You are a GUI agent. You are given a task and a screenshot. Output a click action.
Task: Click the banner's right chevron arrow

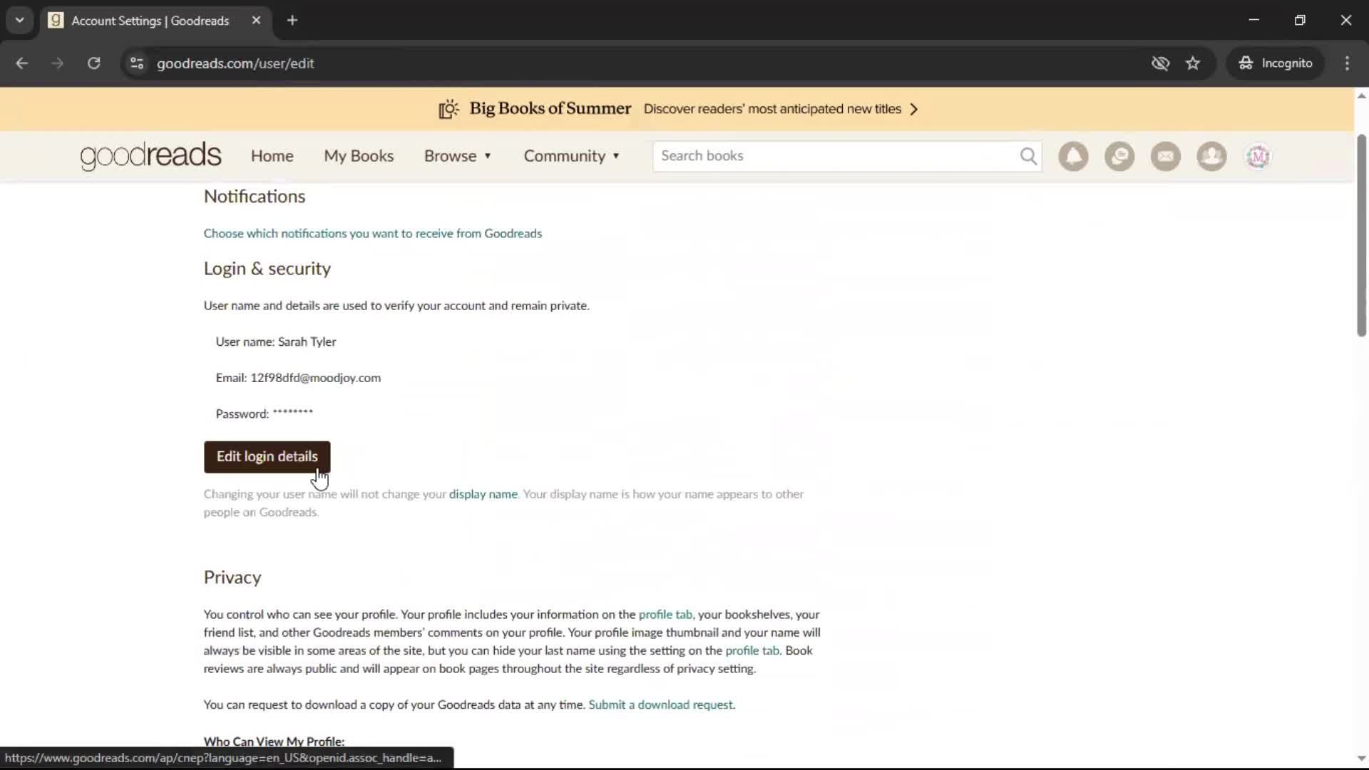pos(914,109)
